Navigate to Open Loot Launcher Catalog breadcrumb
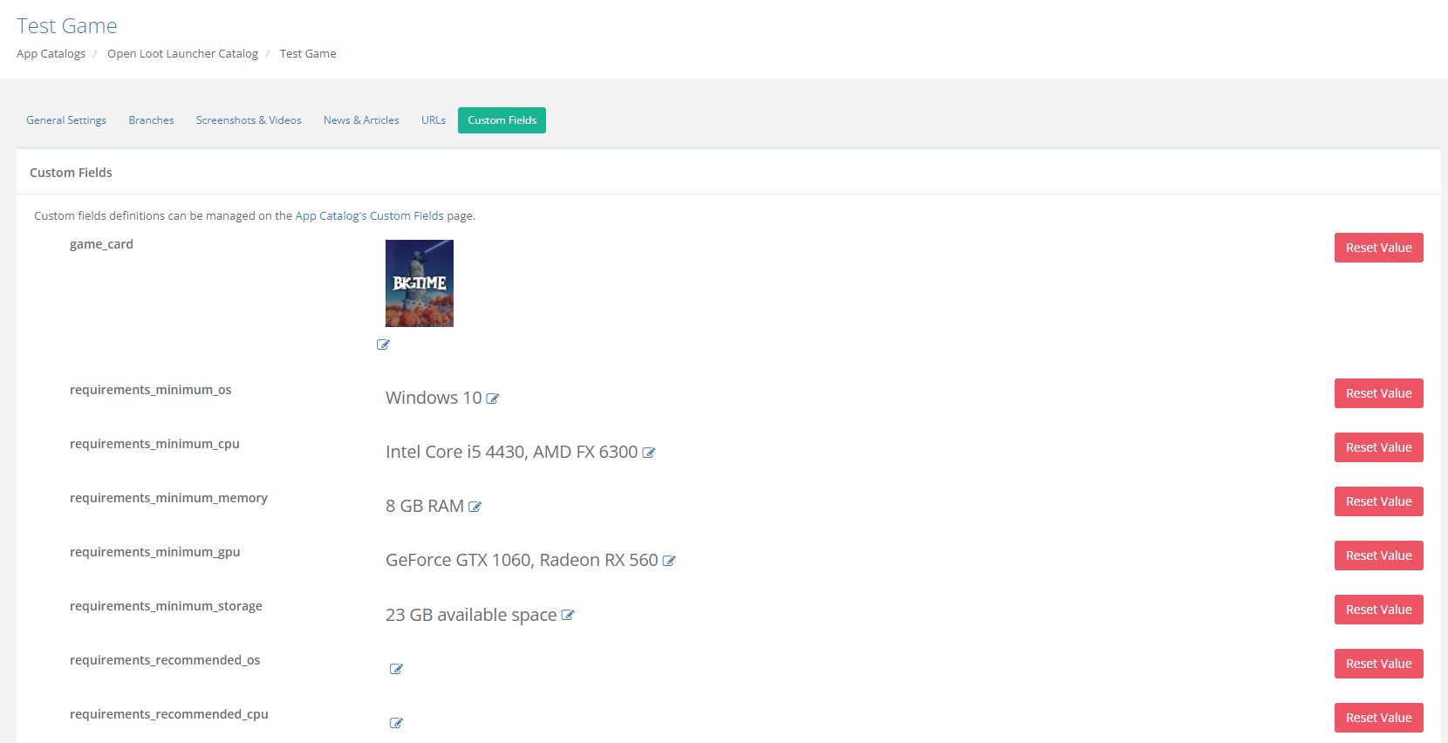This screenshot has height=743, width=1448. pyautogui.click(x=182, y=54)
